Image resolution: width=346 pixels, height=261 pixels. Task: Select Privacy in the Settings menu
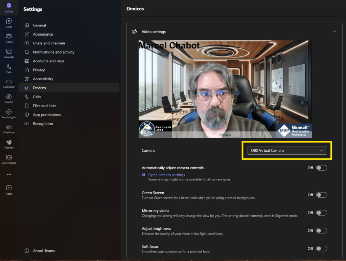pos(39,70)
